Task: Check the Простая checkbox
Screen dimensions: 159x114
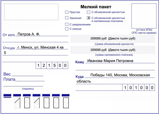Action: click(67, 12)
